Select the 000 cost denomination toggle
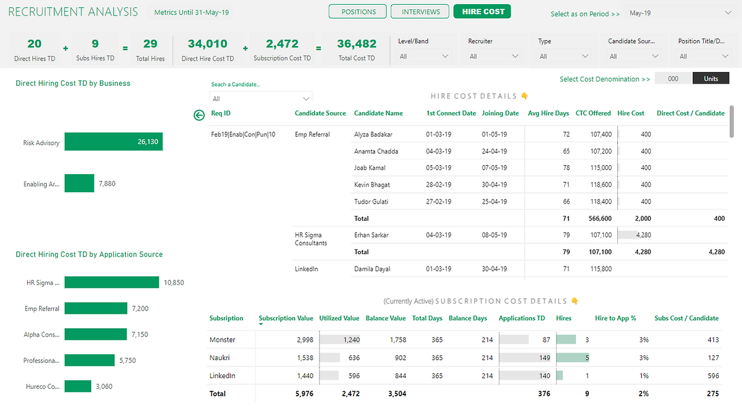This screenshot has width=742, height=413. pos(673,79)
